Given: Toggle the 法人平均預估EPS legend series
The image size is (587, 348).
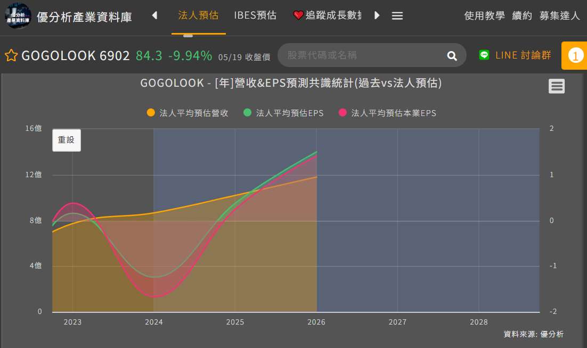Looking at the screenshot, I should click(283, 113).
